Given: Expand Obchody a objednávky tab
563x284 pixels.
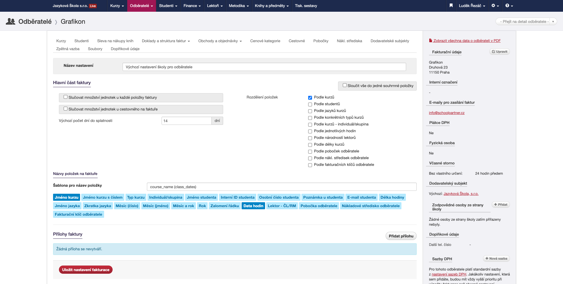Looking at the screenshot, I should pos(220,41).
